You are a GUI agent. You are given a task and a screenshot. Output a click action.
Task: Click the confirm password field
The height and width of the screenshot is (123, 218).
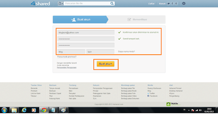pos(86,45)
